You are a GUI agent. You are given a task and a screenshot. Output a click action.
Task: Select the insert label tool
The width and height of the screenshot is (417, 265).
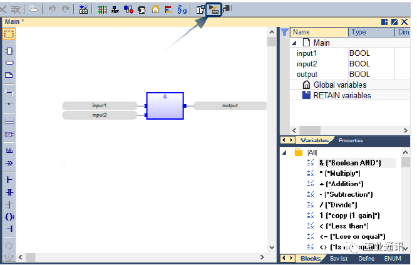coord(9,150)
